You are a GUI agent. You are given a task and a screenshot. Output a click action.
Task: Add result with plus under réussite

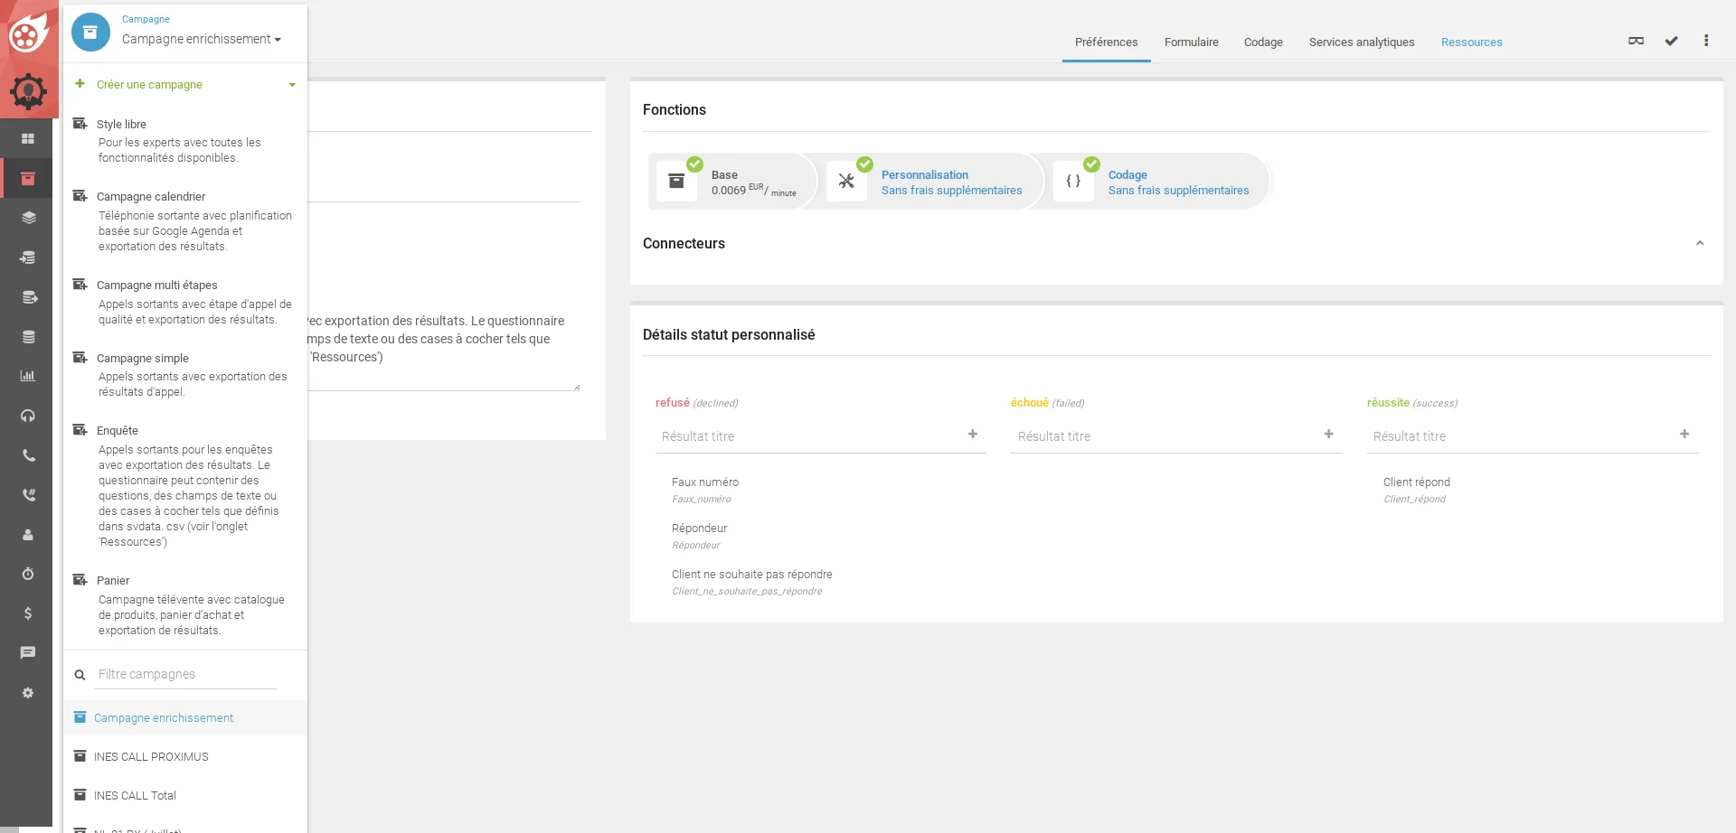click(x=1684, y=435)
